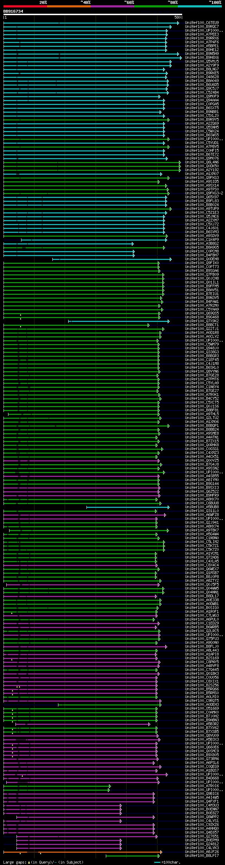Viewport: 225px width, 865px height.
Task: Click the UniRef100_B6U6D5 label
Action: [202, 85]
